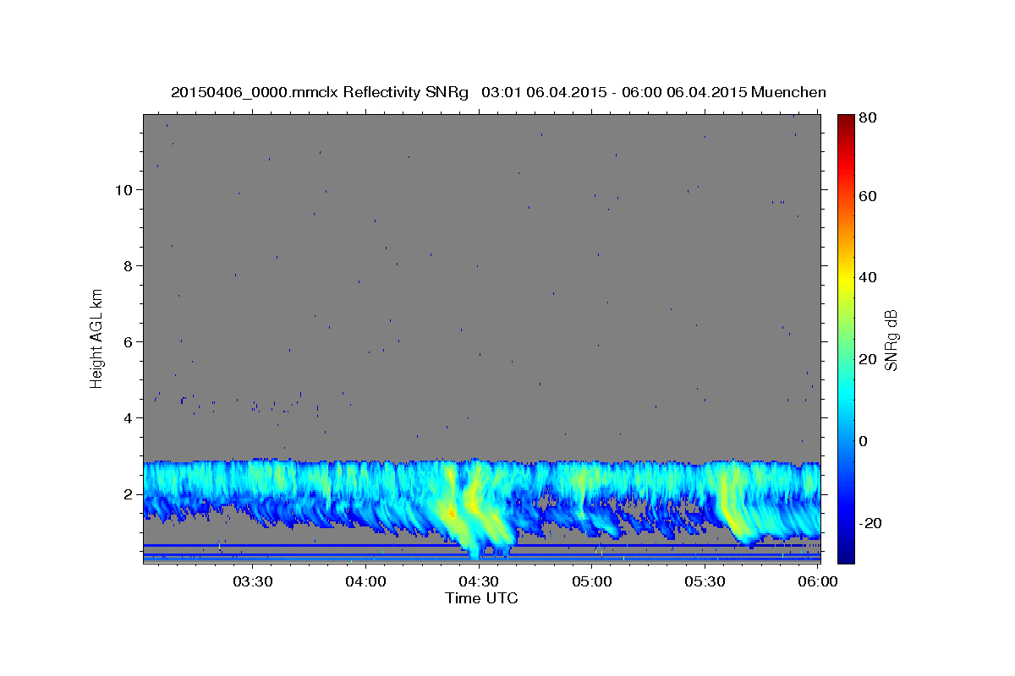Select the 04:30 time tick label
This screenshot has width=1015, height=676.
click(x=479, y=582)
